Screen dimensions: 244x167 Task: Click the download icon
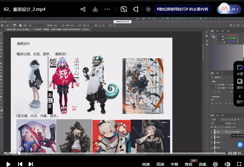point(95,9)
